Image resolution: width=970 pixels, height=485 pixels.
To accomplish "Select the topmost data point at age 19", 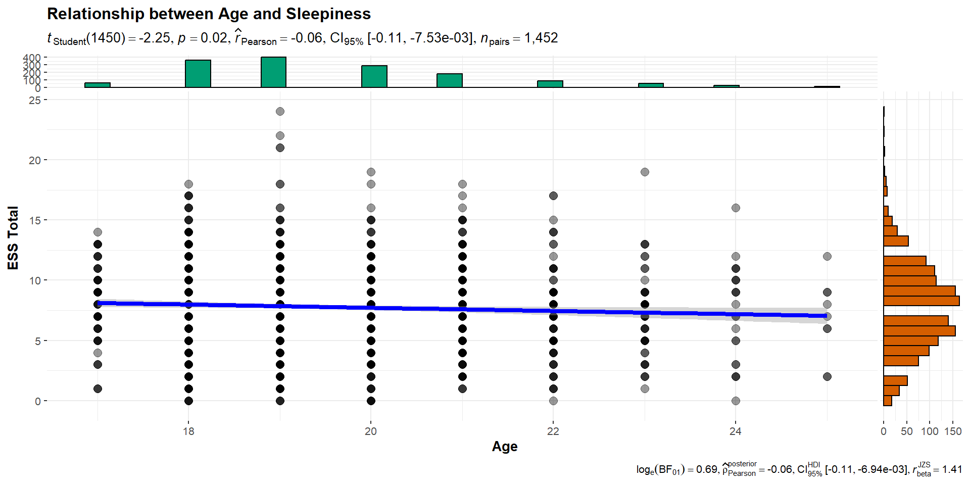I will (280, 112).
